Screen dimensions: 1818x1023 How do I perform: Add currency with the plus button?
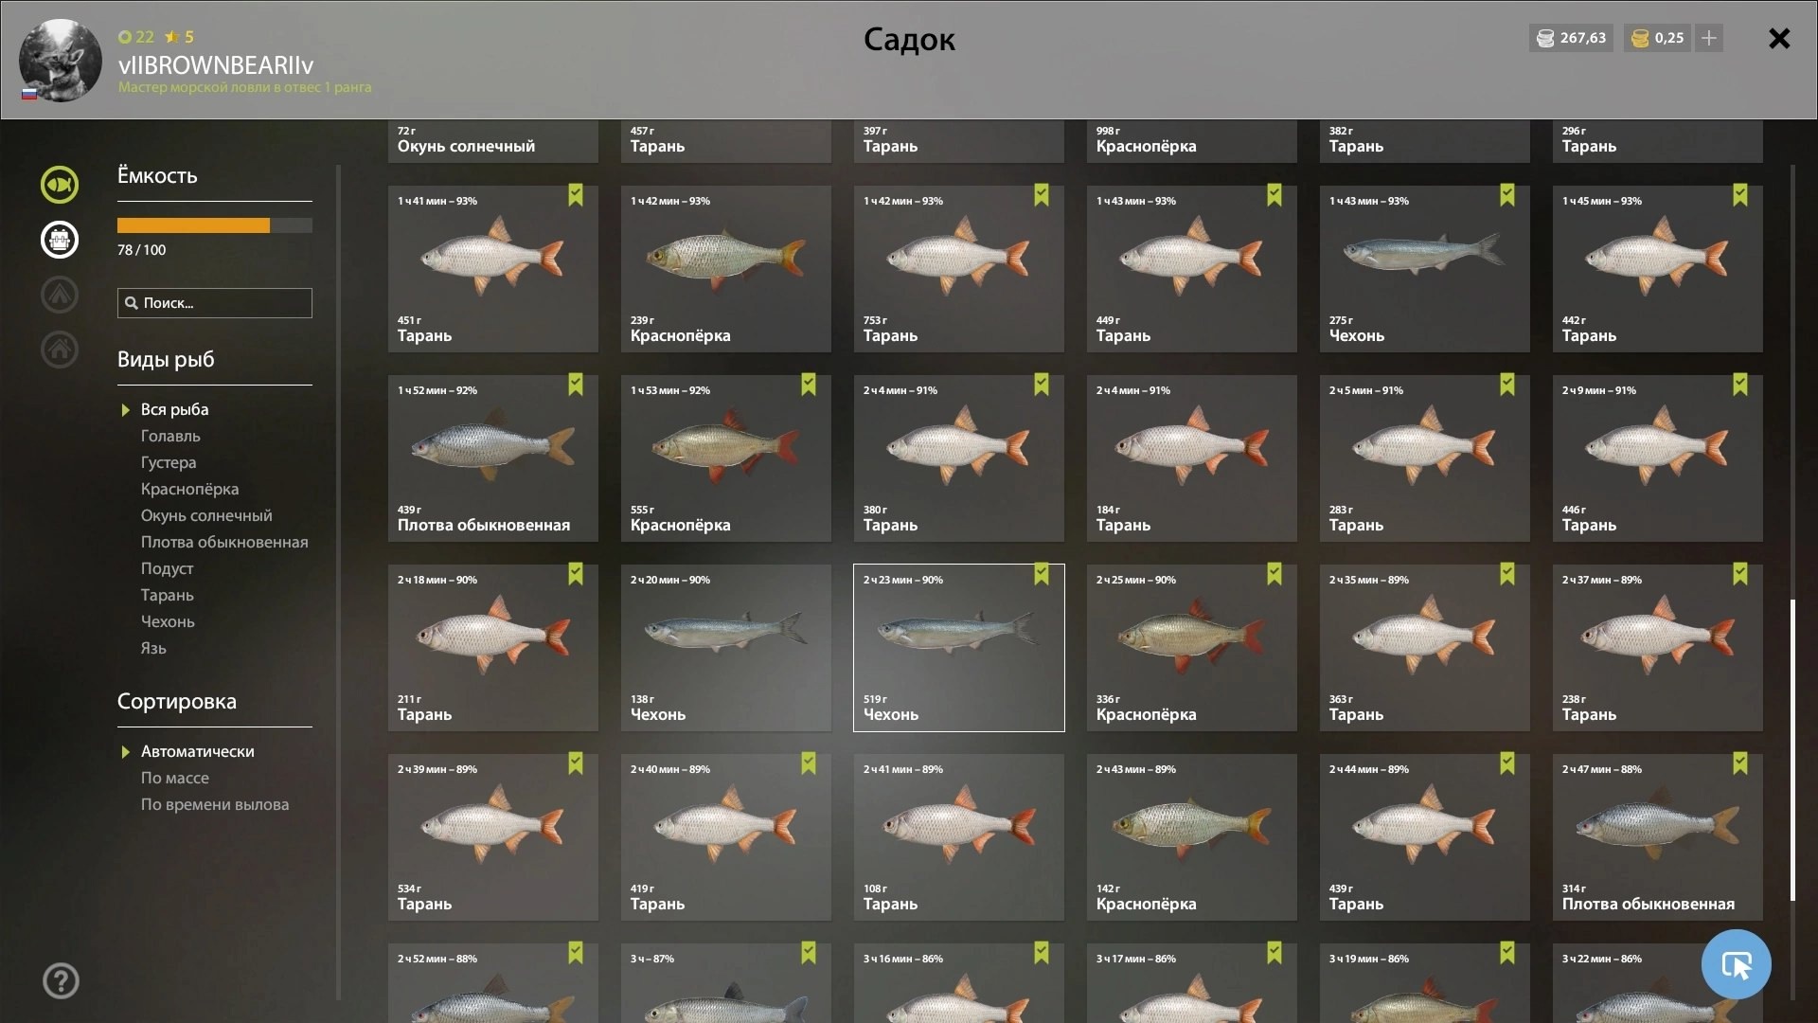1709,38
